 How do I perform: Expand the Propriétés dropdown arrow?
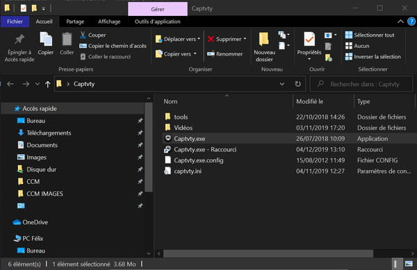pos(309,59)
